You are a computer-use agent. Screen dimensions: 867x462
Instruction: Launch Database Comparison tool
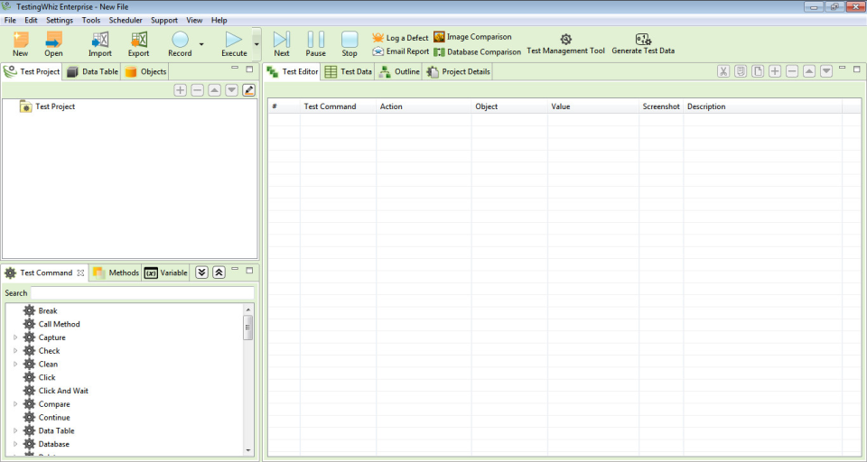tap(477, 52)
